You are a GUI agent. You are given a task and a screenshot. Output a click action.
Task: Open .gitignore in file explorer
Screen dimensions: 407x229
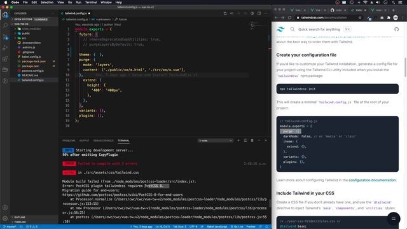(x=28, y=52)
